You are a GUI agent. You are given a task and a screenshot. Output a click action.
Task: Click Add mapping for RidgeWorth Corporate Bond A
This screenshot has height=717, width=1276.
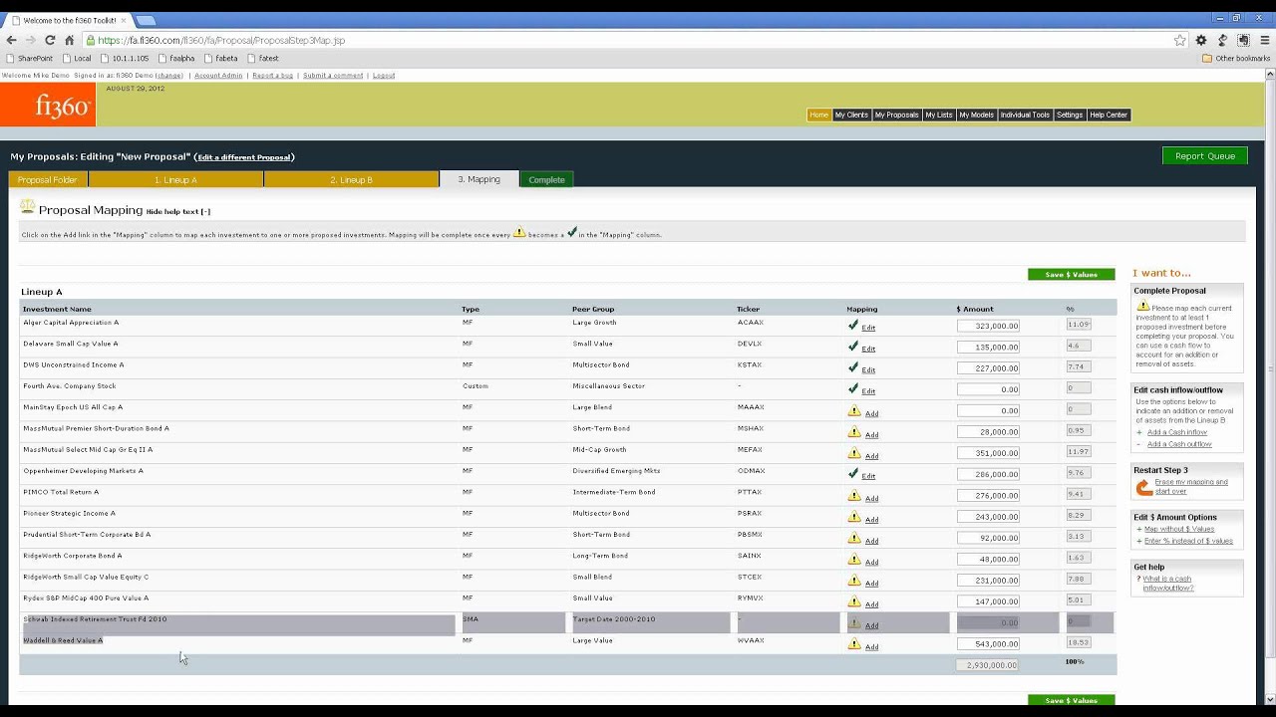click(871, 562)
